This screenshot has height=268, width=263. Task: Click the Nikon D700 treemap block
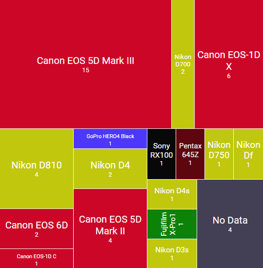coord(183,64)
